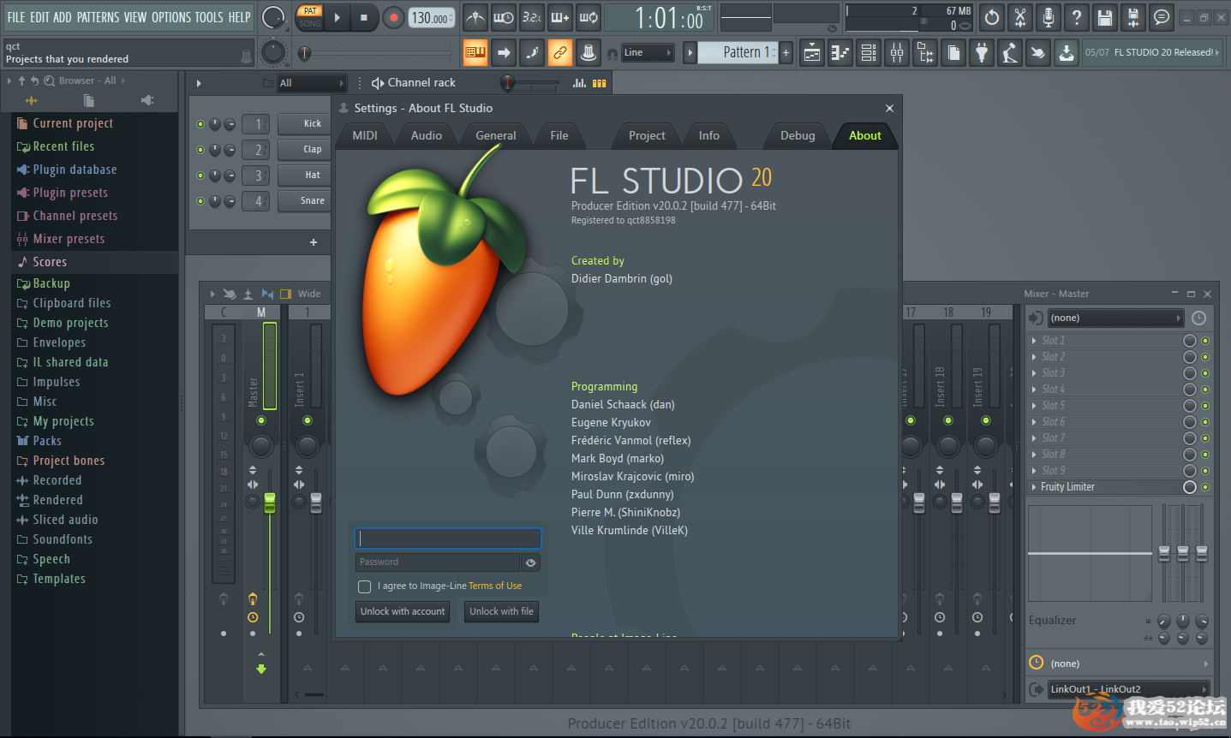Open the TOOLS menu

(x=209, y=17)
